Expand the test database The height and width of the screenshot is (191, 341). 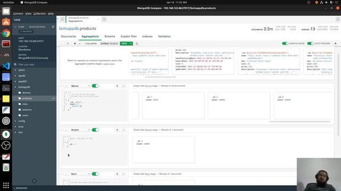pyautogui.click(x=15, y=132)
